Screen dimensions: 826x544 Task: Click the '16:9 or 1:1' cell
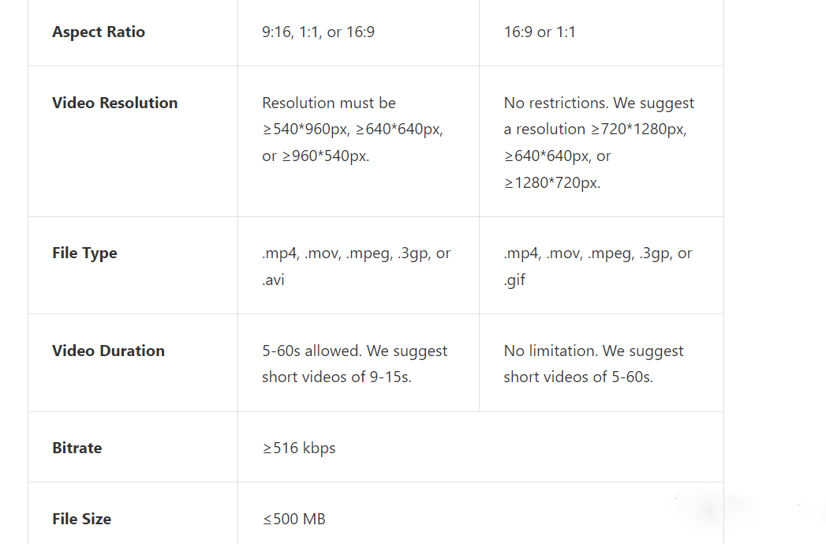click(540, 32)
